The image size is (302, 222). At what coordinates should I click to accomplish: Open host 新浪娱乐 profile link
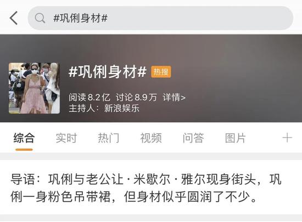tap(122, 108)
